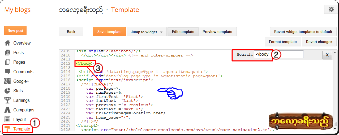
Task: Open the My blogs link
Action: [x=17, y=10]
